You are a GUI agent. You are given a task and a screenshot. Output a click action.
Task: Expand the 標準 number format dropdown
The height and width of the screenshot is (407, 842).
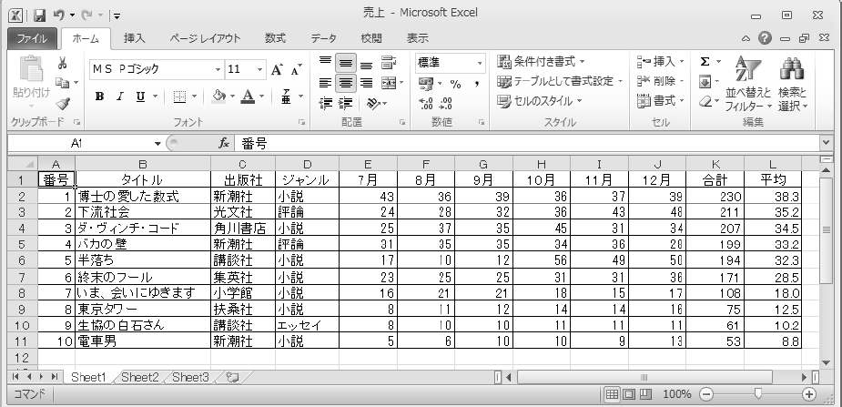tap(480, 63)
